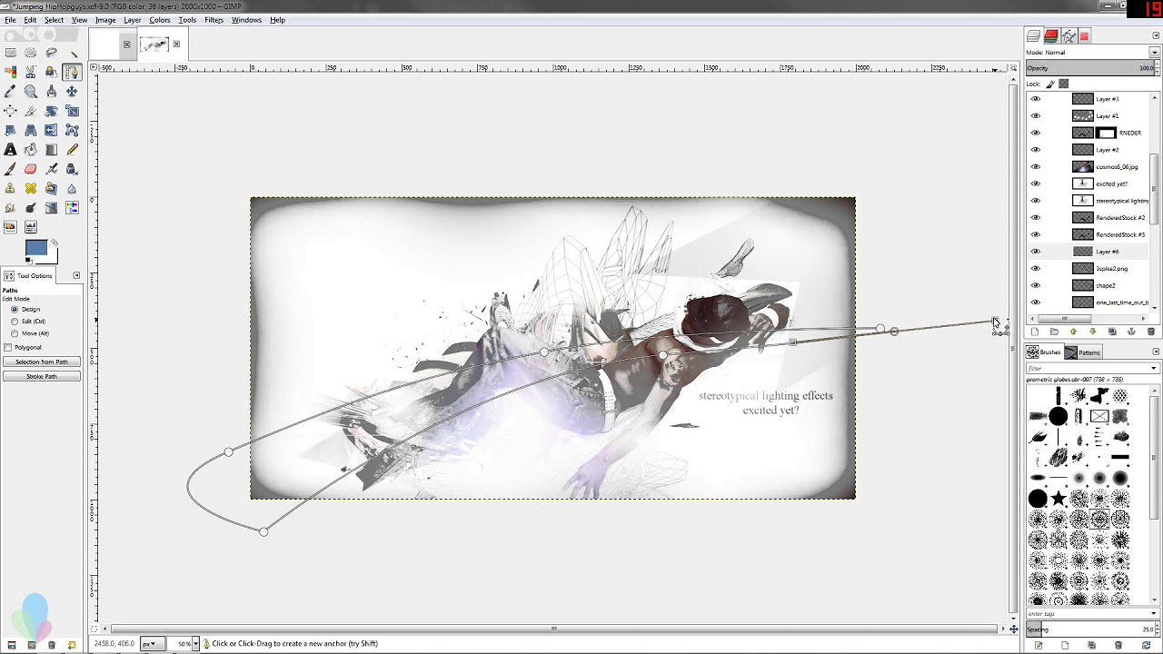1163x654 pixels.
Task: Open the Tool Options panel menu arrow
Action: click(76, 275)
